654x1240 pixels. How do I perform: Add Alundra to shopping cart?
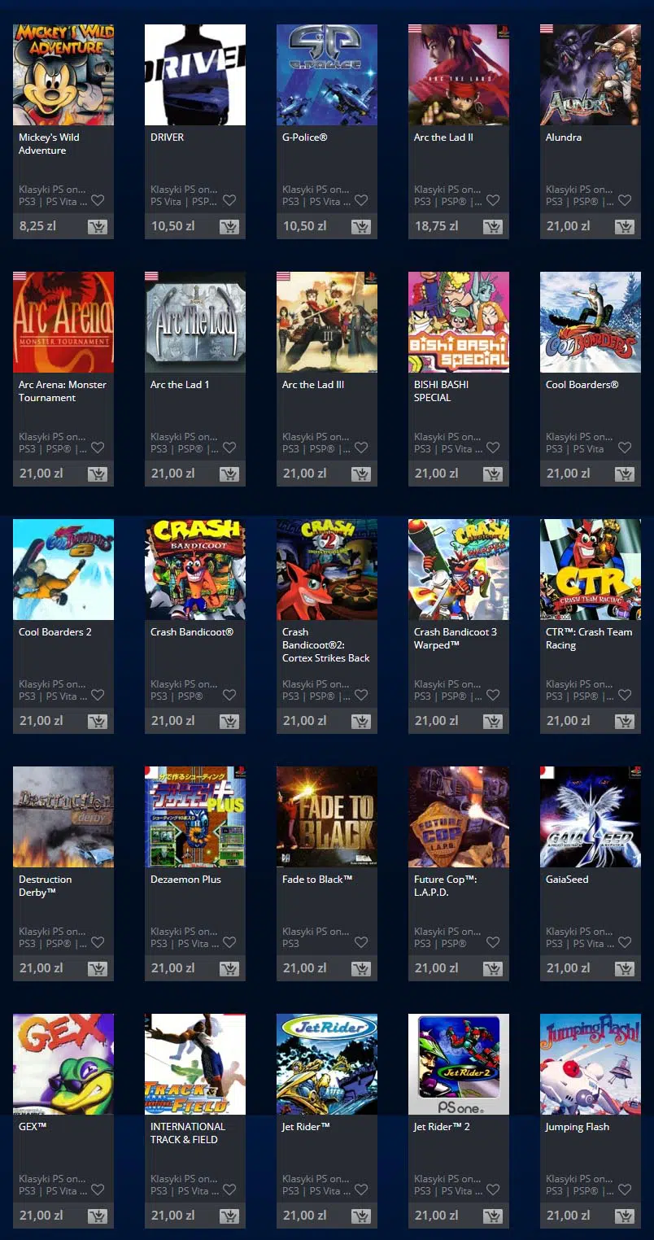pyautogui.click(x=625, y=227)
